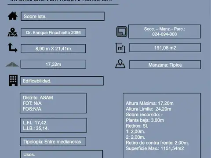Click the Secc. Manz. Parc. 024-094-008 box
Image resolution: width=211 pixels, height=158 pixels.
click(x=164, y=32)
